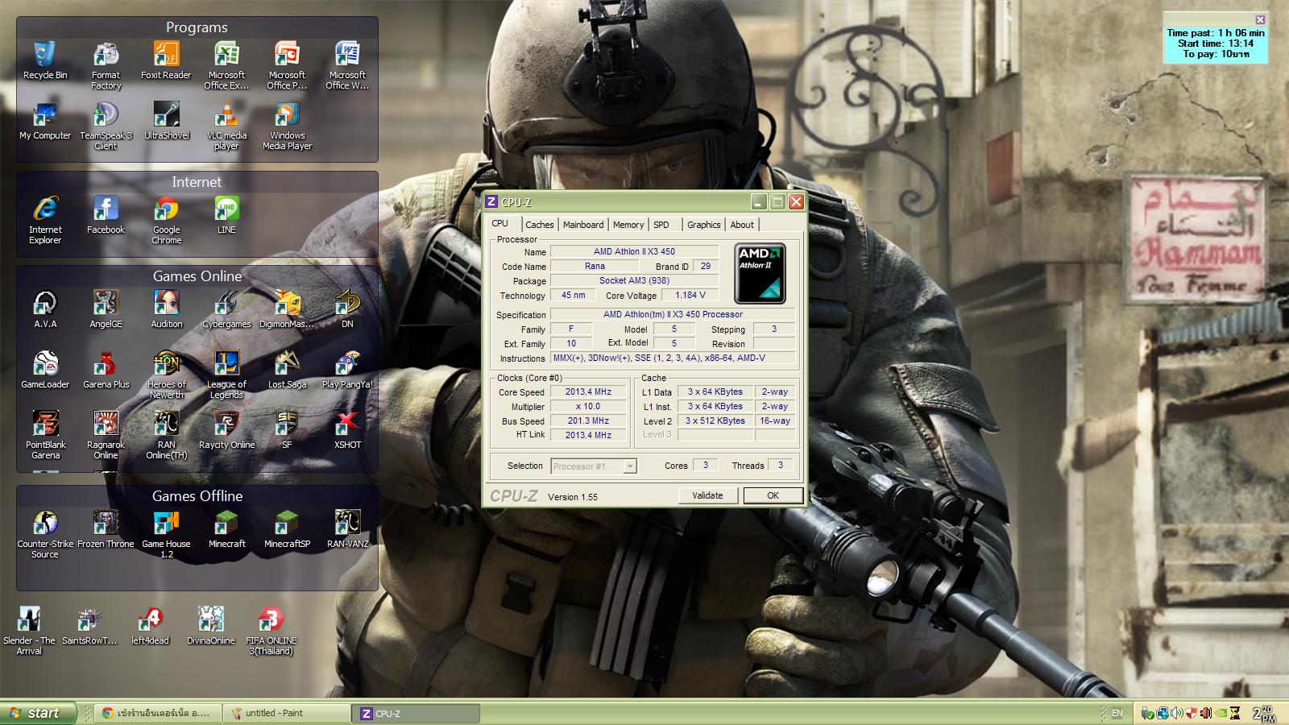The height and width of the screenshot is (725, 1289).
Task: Switch to the Chrome window on taskbar
Action: click(x=158, y=713)
